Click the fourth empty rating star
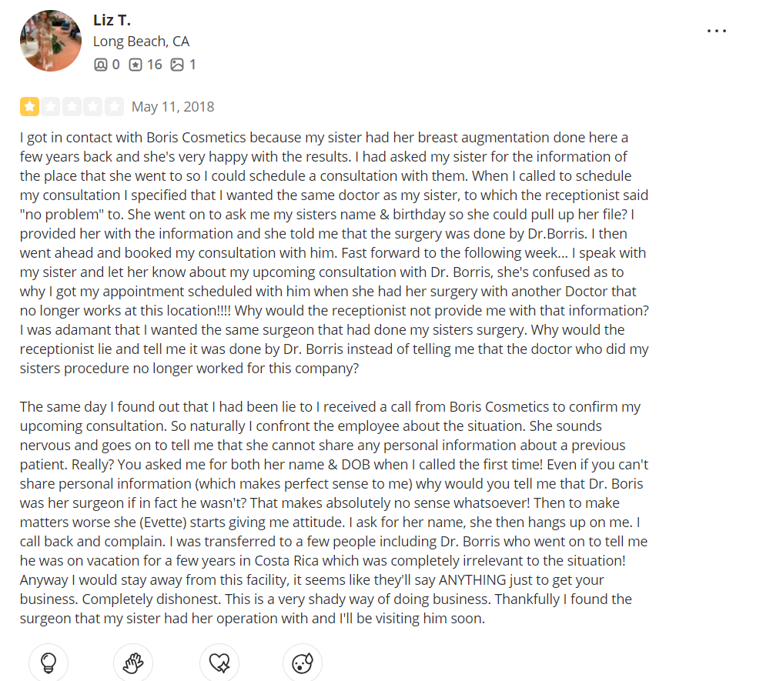 [x=93, y=106]
